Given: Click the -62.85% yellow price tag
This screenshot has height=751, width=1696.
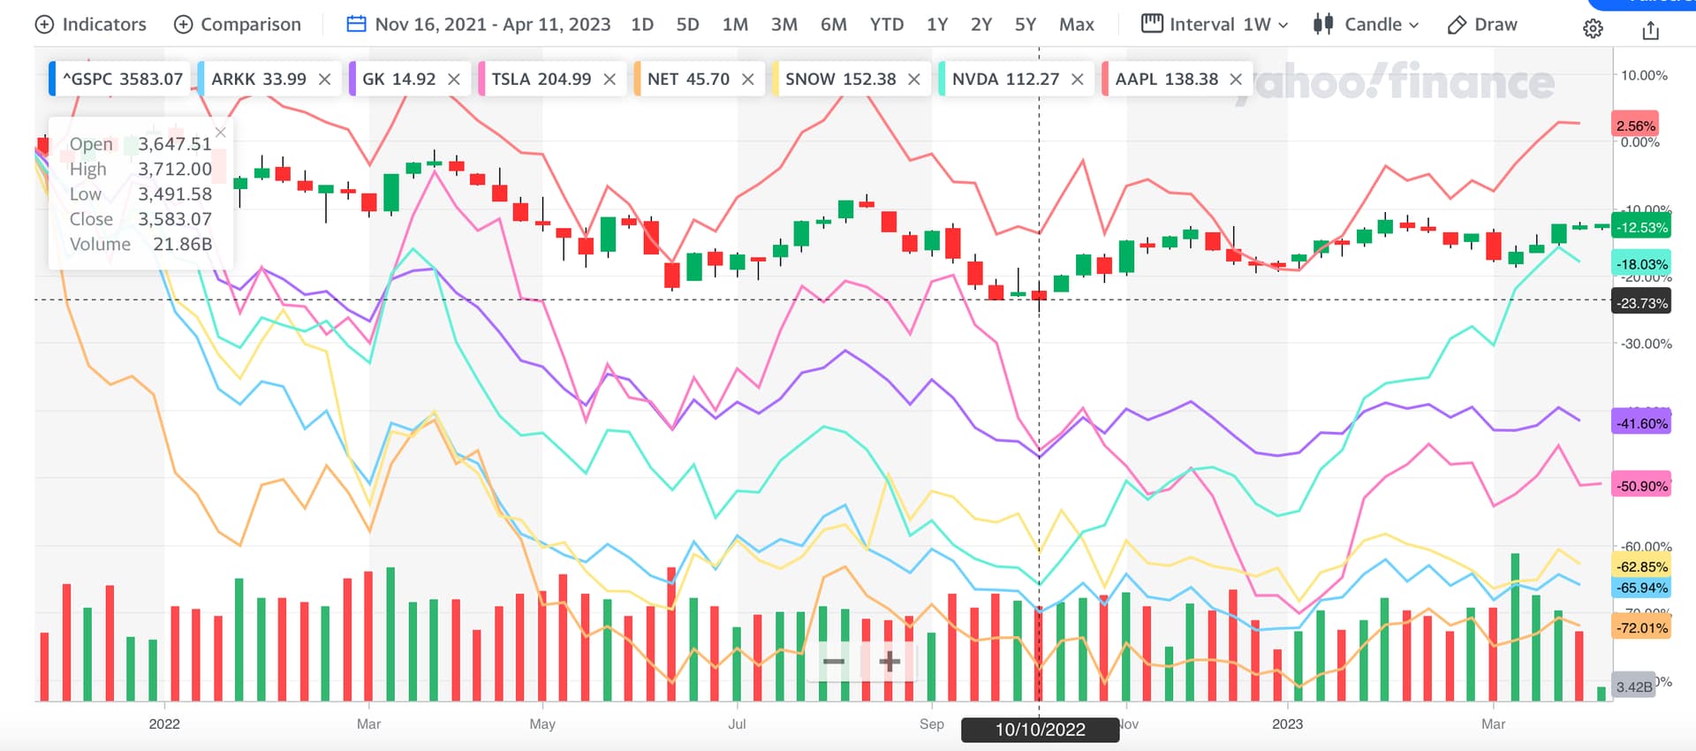Looking at the screenshot, I should click(1641, 566).
